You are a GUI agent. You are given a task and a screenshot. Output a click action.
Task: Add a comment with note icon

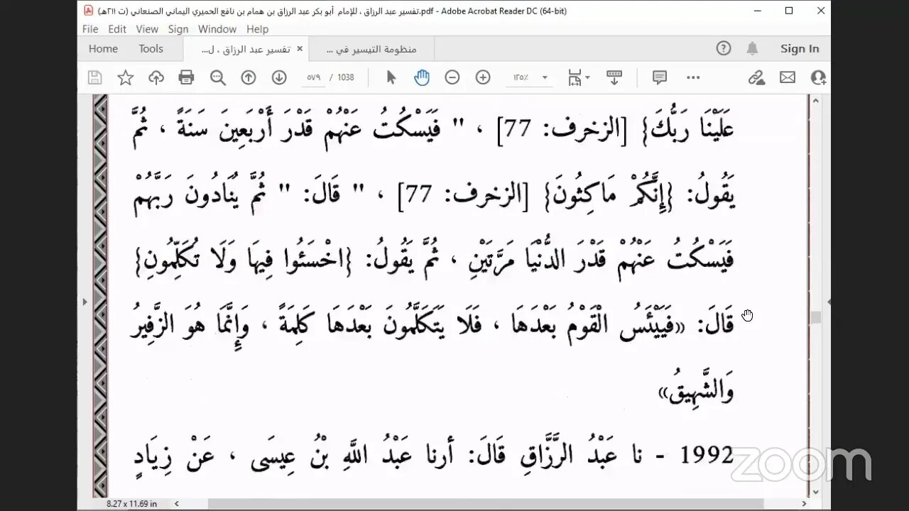click(660, 77)
